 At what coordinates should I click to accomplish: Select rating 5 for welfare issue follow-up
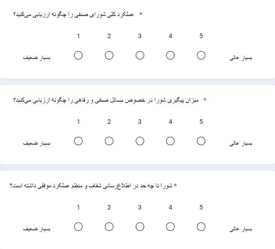point(201,141)
